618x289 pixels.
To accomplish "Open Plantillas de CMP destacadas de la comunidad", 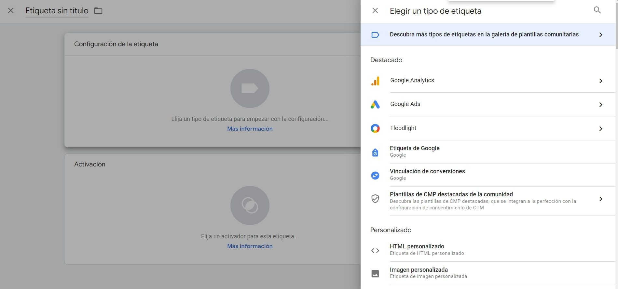I will tap(488, 201).
